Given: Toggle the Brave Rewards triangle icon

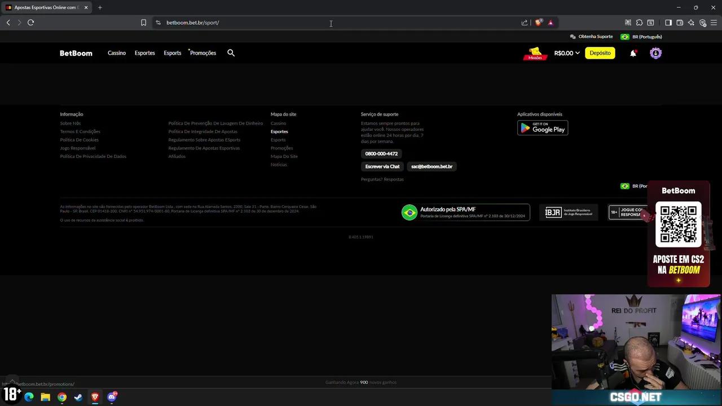Looking at the screenshot, I should pos(551,23).
